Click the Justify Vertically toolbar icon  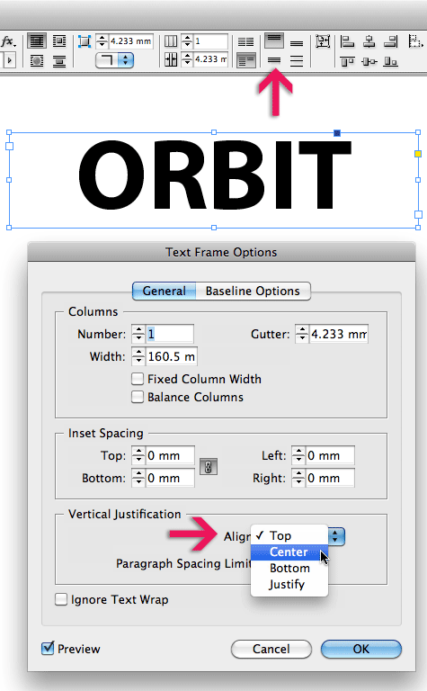pyautogui.click(x=297, y=61)
